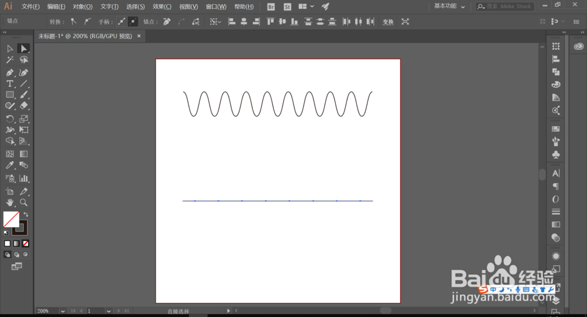Convert anchor points to smooth
The width and height of the screenshot is (587, 317).
point(87,22)
